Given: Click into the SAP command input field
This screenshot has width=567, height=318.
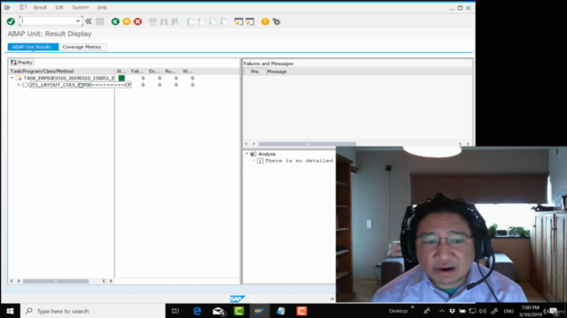Looking at the screenshot, I should 48,21.
